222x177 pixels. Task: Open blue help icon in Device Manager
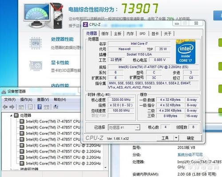point(40,107)
